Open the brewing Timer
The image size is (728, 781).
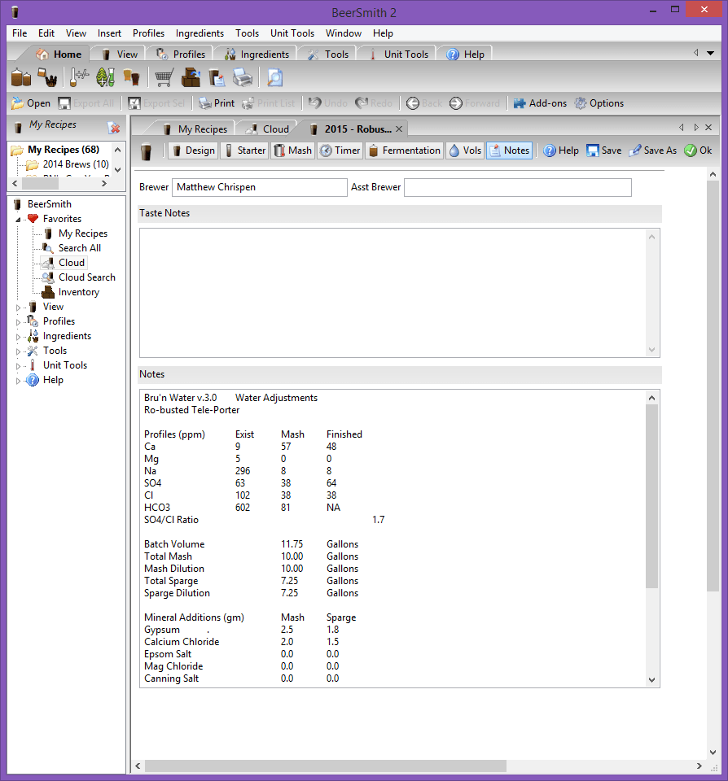click(340, 150)
